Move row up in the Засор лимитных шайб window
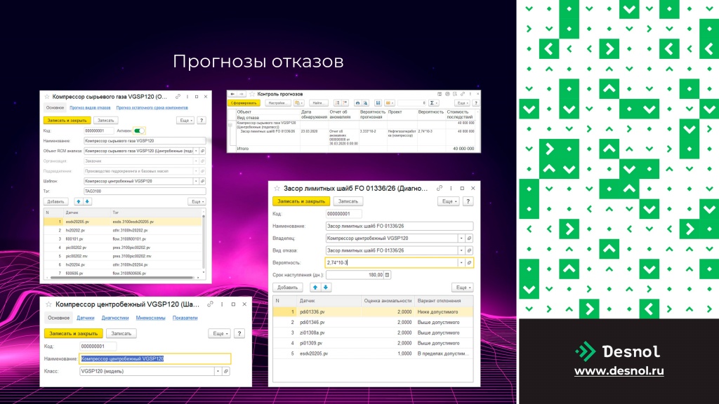Viewport: 719px width, 404px height. 315,287
